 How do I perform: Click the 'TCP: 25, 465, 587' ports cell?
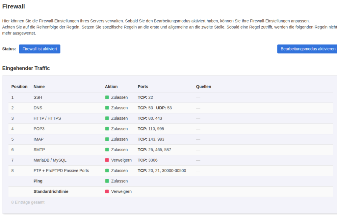click(155, 149)
